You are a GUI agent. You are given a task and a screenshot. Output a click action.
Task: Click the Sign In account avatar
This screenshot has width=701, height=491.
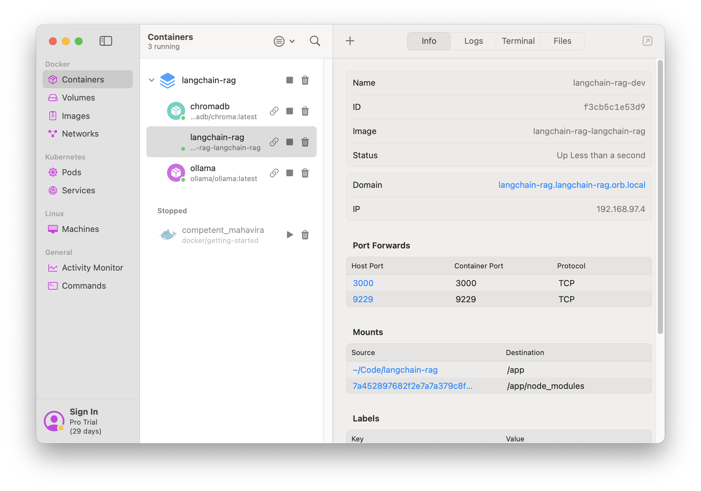click(54, 421)
